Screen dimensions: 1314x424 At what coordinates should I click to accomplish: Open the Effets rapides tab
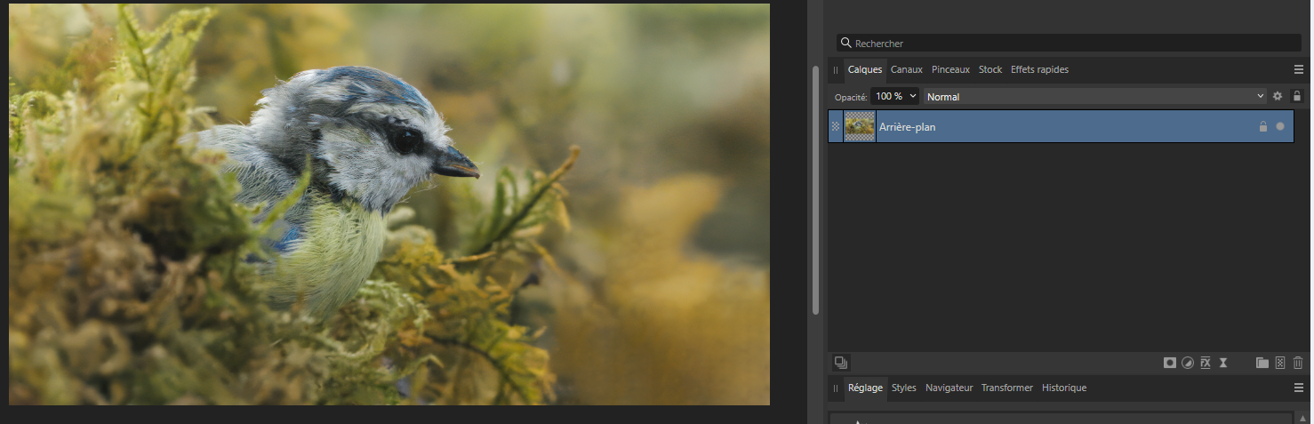tap(1039, 69)
